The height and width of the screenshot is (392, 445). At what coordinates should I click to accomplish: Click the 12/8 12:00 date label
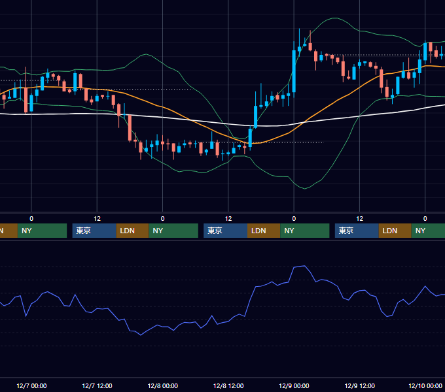(x=228, y=385)
